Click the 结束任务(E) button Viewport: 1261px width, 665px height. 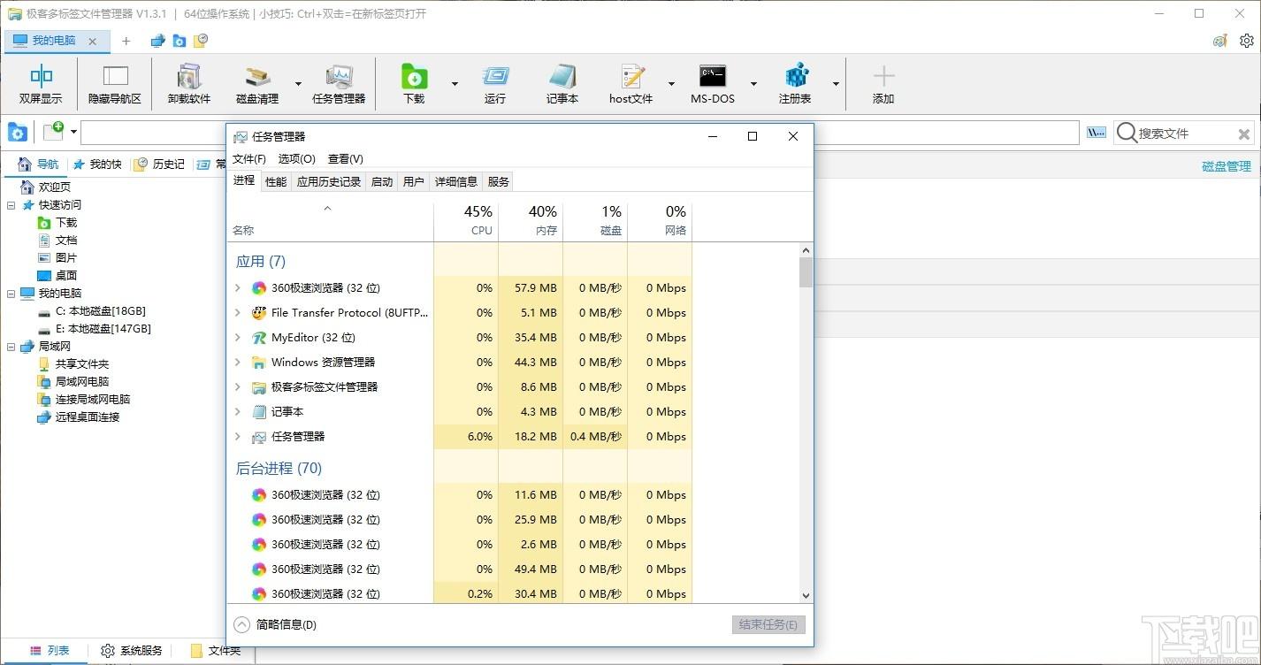768,624
